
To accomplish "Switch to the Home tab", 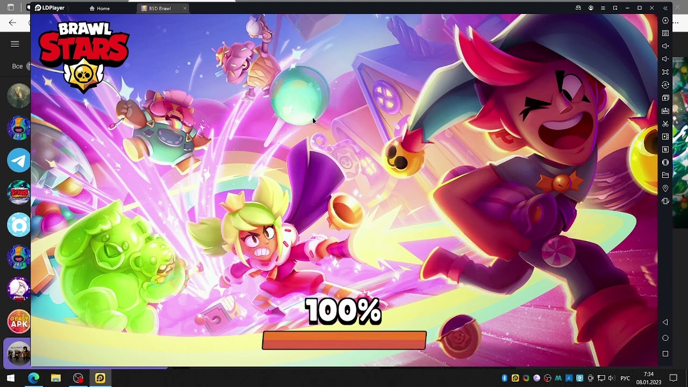I will 100,8.
